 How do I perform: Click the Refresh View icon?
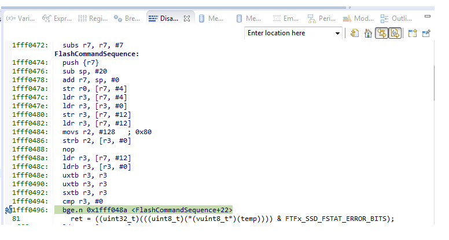pyautogui.click(x=355, y=34)
